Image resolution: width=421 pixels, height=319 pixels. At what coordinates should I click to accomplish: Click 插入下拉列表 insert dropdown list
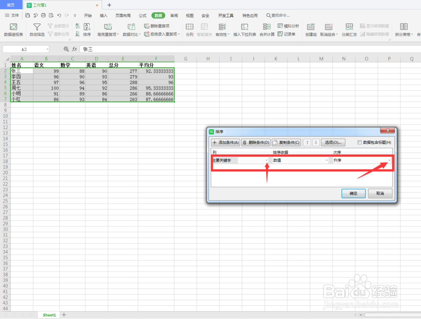pos(245,30)
